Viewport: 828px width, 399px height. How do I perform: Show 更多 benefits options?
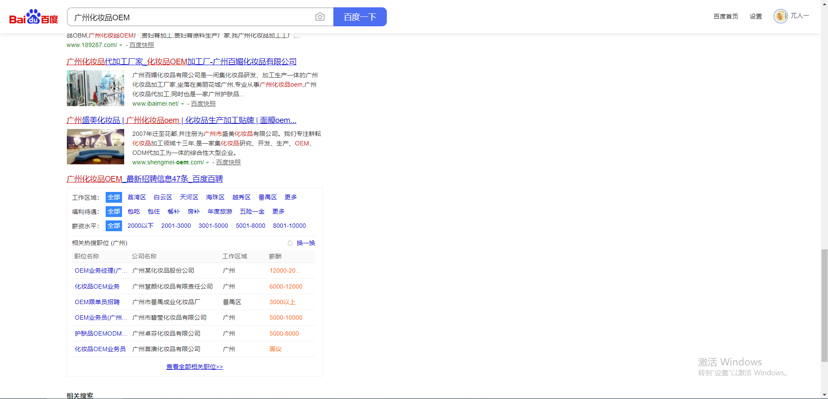[279, 211]
